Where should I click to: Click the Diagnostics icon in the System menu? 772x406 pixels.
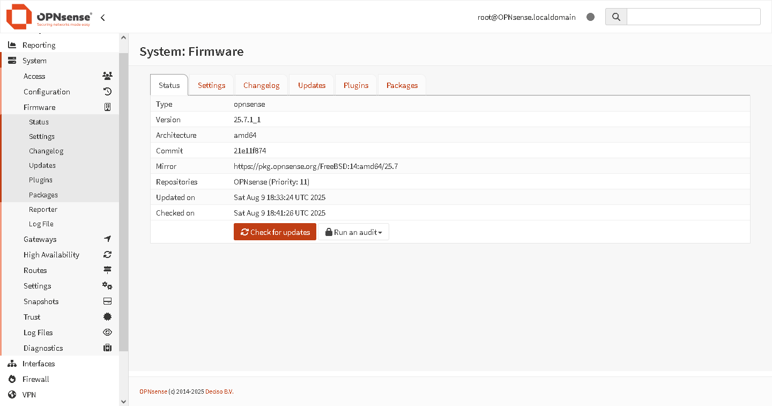(107, 348)
